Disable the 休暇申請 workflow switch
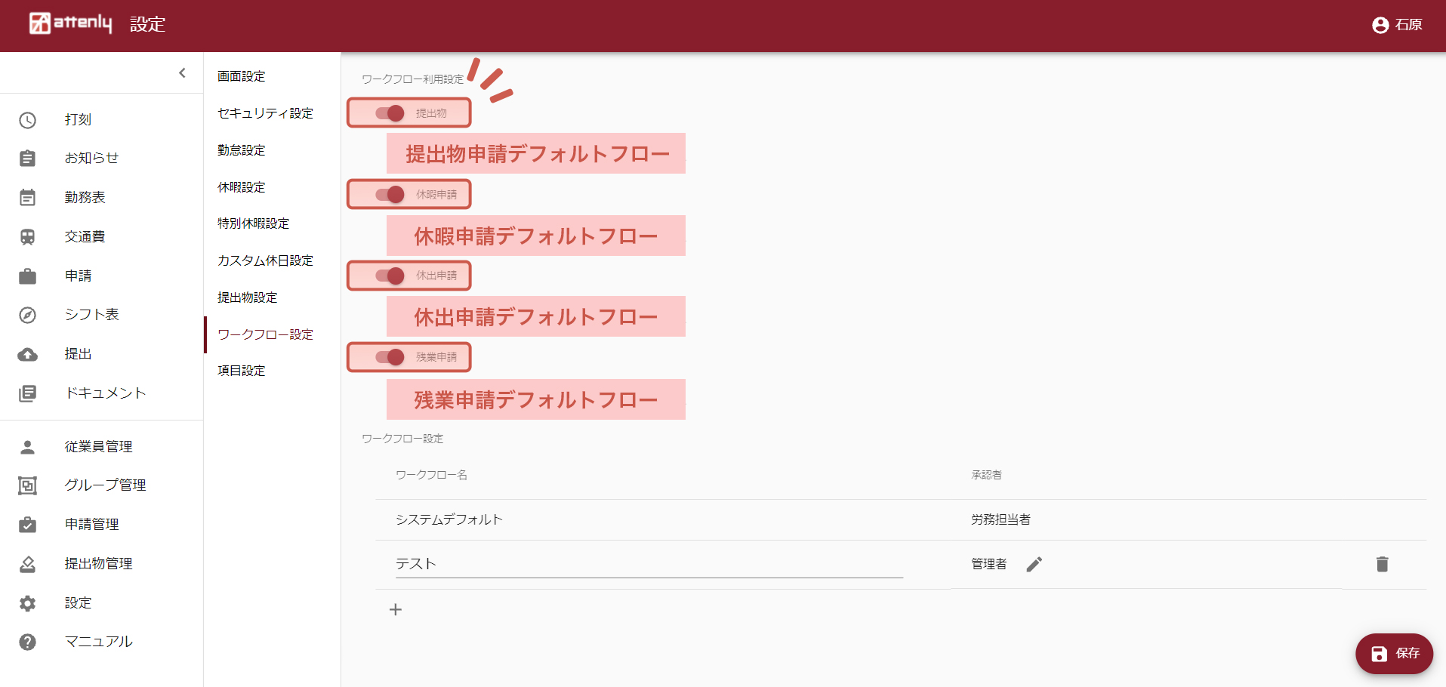Image resolution: width=1446 pixels, height=687 pixels. (x=390, y=195)
